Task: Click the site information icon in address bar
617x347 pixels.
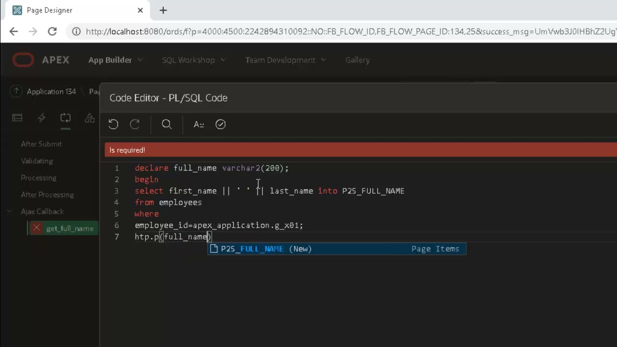Action: pos(76,31)
